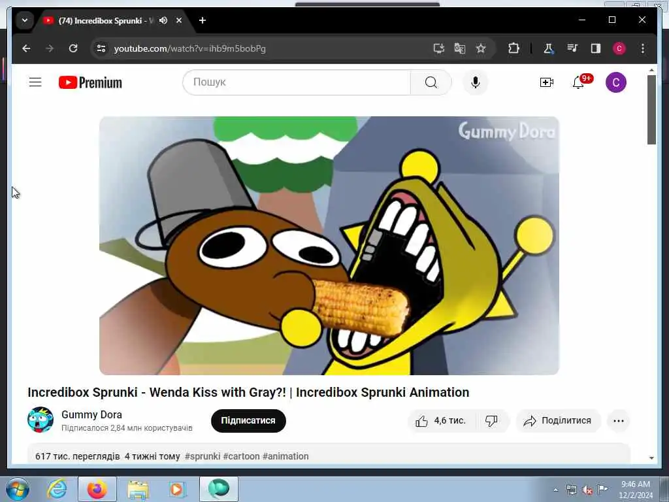Click the Поділитися share button

click(558, 421)
